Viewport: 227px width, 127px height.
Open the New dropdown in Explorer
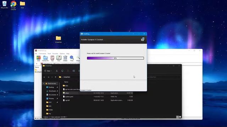tap(48, 71)
